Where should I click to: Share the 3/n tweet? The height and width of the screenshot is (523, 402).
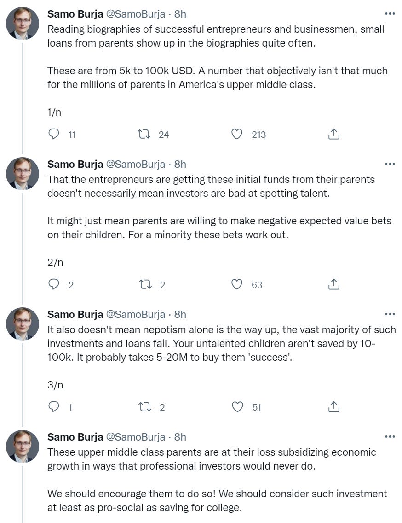click(334, 407)
